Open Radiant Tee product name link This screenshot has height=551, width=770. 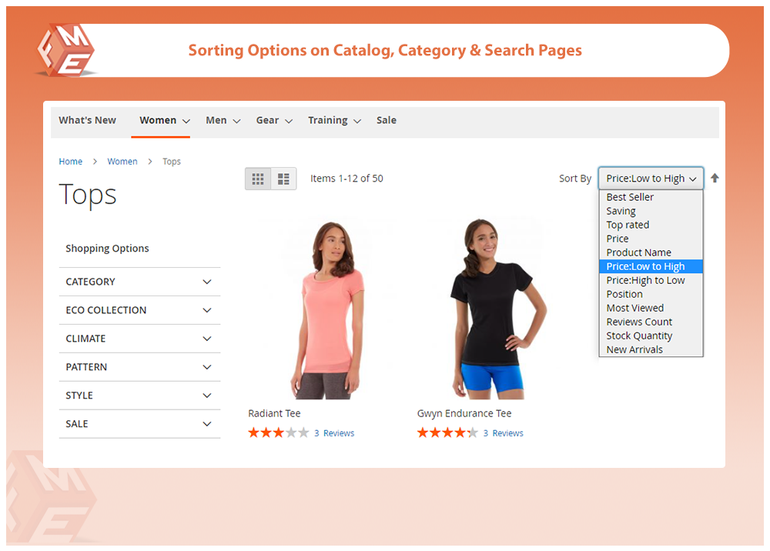[275, 413]
